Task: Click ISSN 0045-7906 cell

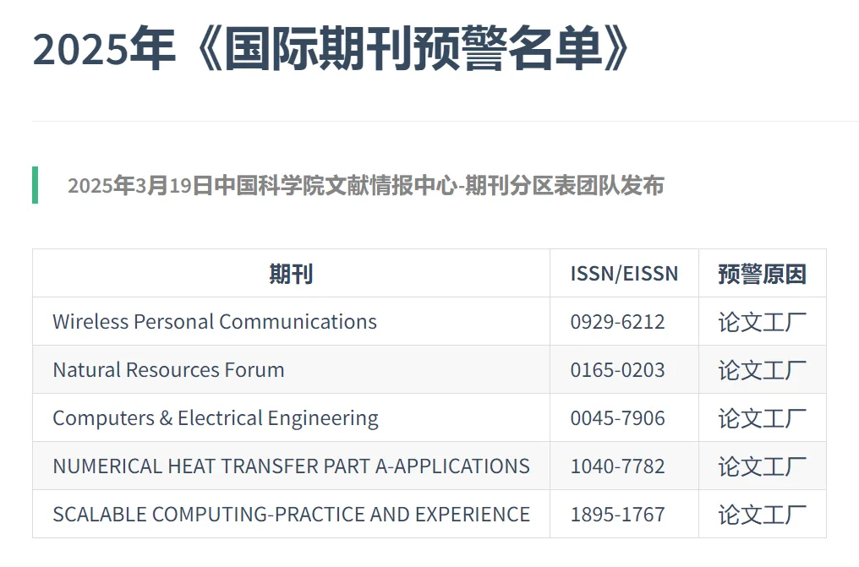Action: pos(617,418)
